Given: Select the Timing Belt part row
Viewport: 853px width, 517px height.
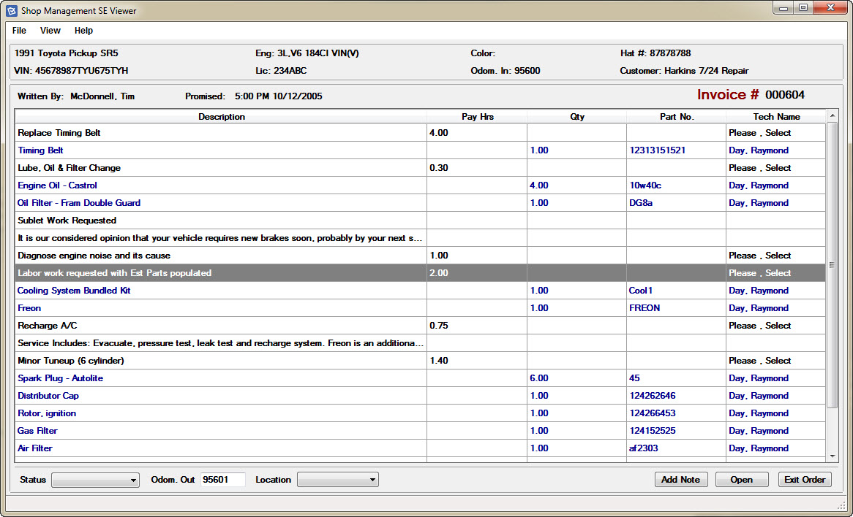Looking at the screenshot, I should pyautogui.click(x=421, y=150).
